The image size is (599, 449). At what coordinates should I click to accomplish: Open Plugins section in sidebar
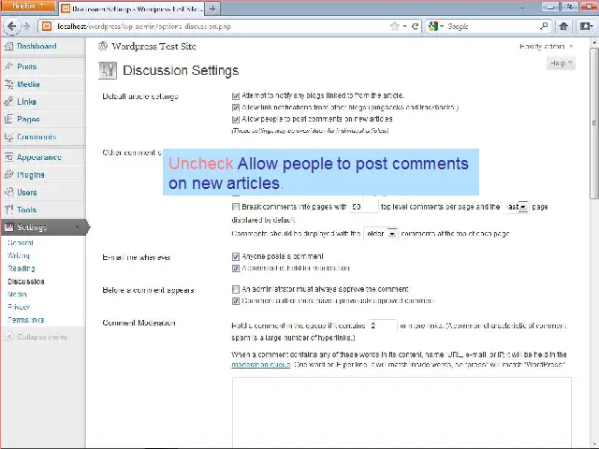[x=31, y=175]
